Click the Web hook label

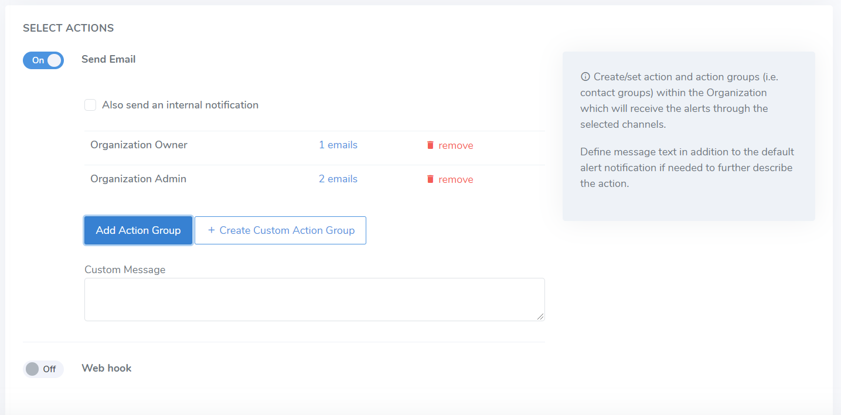coord(107,368)
